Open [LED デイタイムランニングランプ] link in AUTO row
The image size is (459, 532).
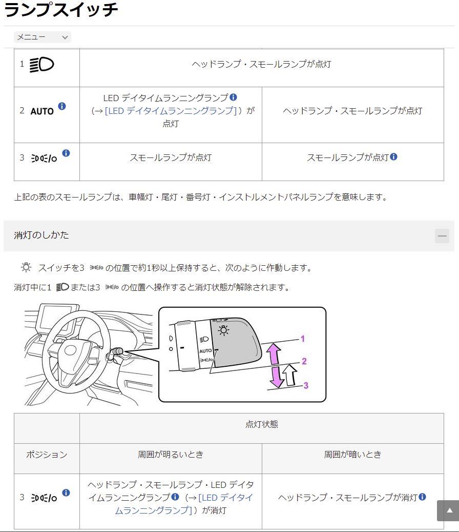tap(171, 111)
